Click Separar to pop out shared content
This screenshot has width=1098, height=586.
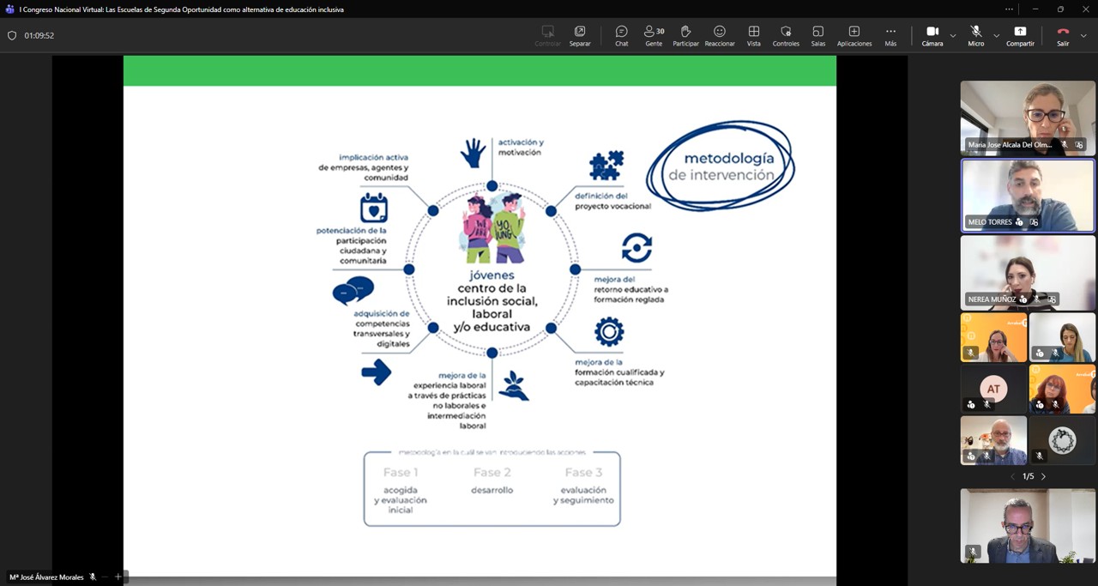pos(580,35)
